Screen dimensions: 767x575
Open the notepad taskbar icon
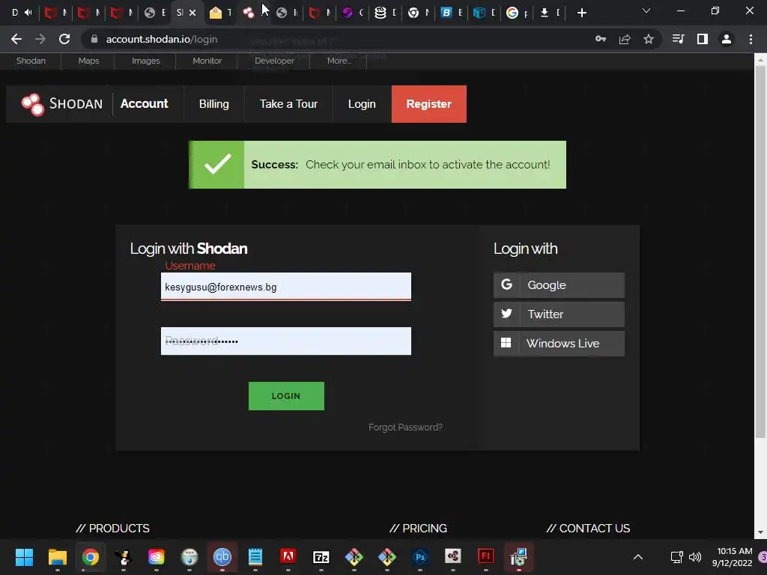255,556
